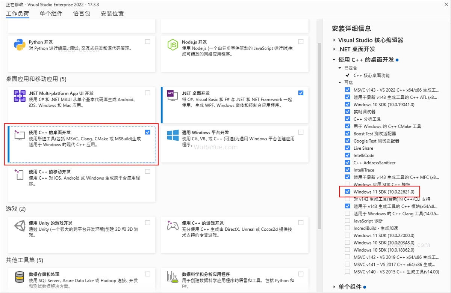This screenshot has height=293, width=451.
Task: Check MSVC v140 - VS 2015 build tools
Action: tap(347, 272)
